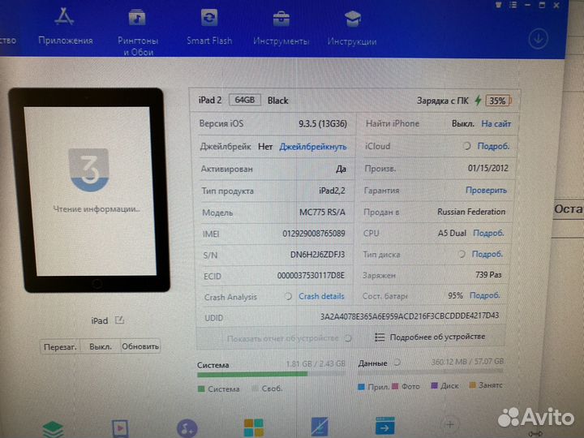Click the green charging bolt icon
The height and width of the screenshot is (438, 584).
[478, 101]
